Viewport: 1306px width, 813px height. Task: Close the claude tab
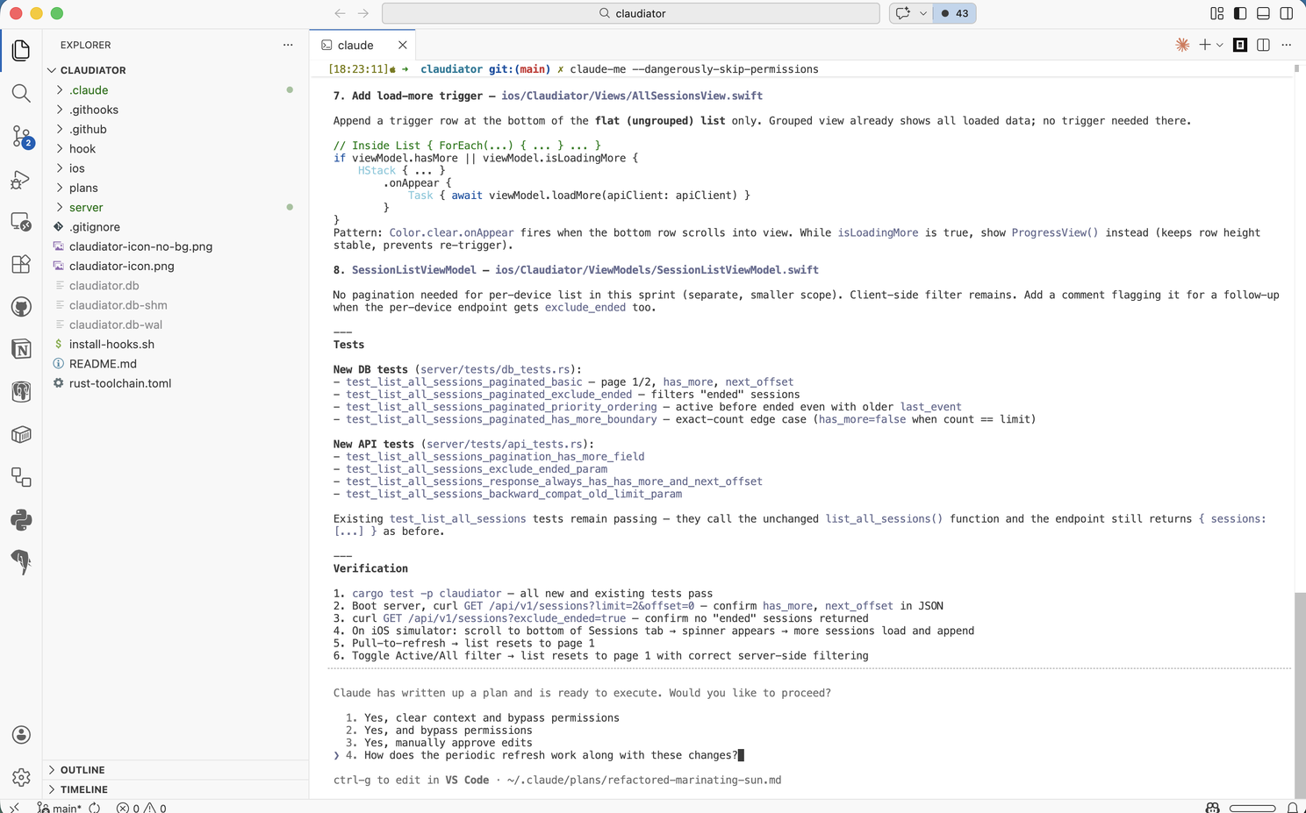pos(403,45)
